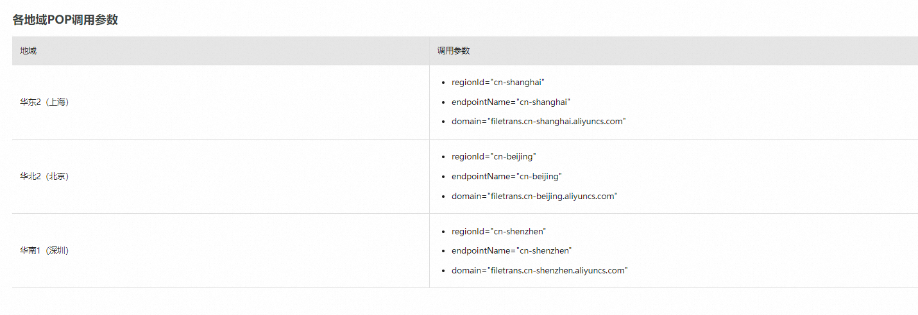Click the 地域 column header
Viewport: 918px width, 315px height.
click(x=28, y=51)
